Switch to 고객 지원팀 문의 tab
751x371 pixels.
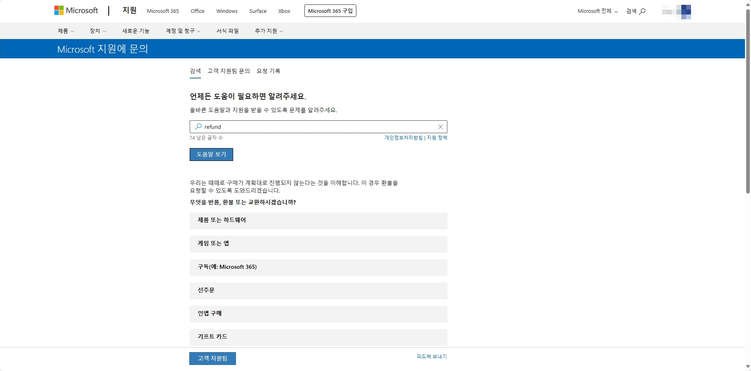pyautogui.click(x=229, y=71)
